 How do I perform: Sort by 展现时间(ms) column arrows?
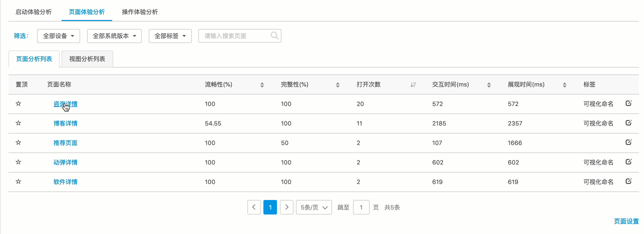564,85
